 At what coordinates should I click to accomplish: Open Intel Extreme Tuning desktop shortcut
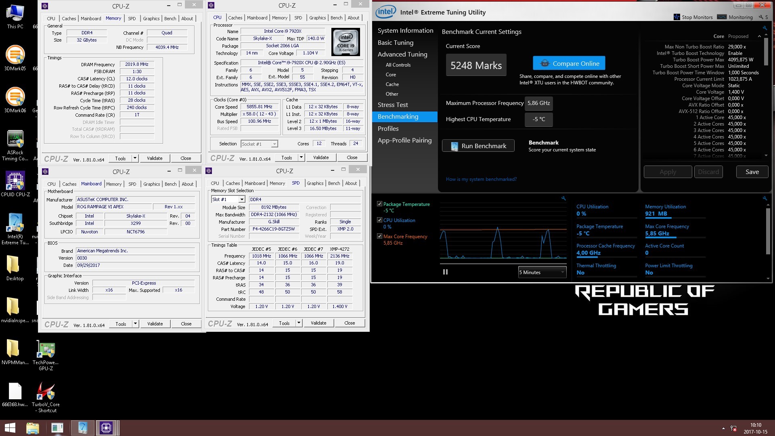tap(15, 228)
